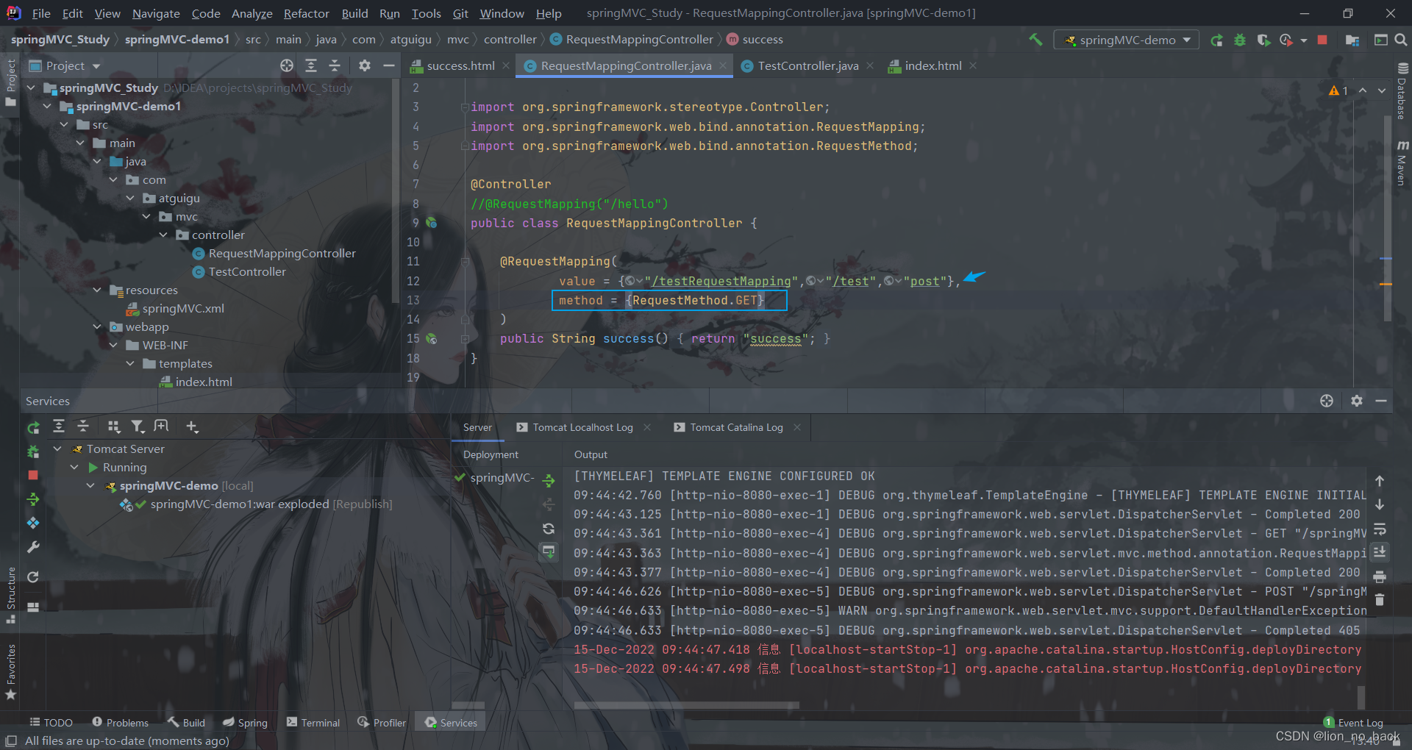Image resolution: width=1412 pixels, height=750 pixels.
Task: Collapse all nodes in the Project panel
Action: click(x=335, y=65)
